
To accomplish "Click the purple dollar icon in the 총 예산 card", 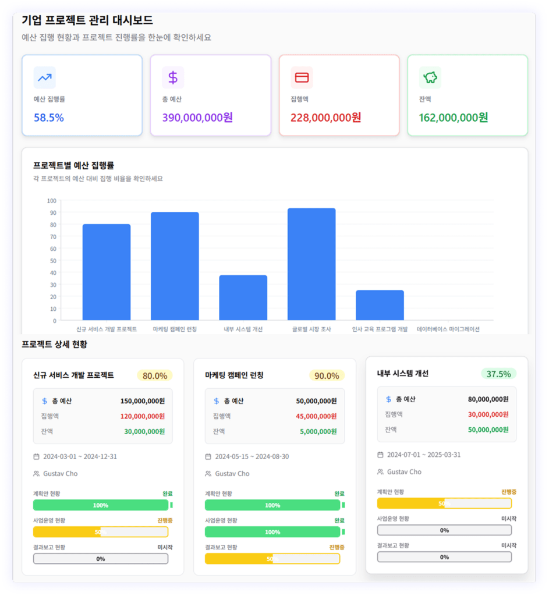I will [173, 77].
